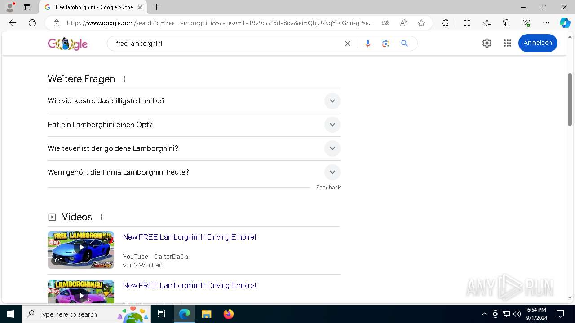Image resolution: width=575 pixels, height=323 pixels.
Task: Click the page vertical scrollbar thumb
Action: [x=570, y=100]
